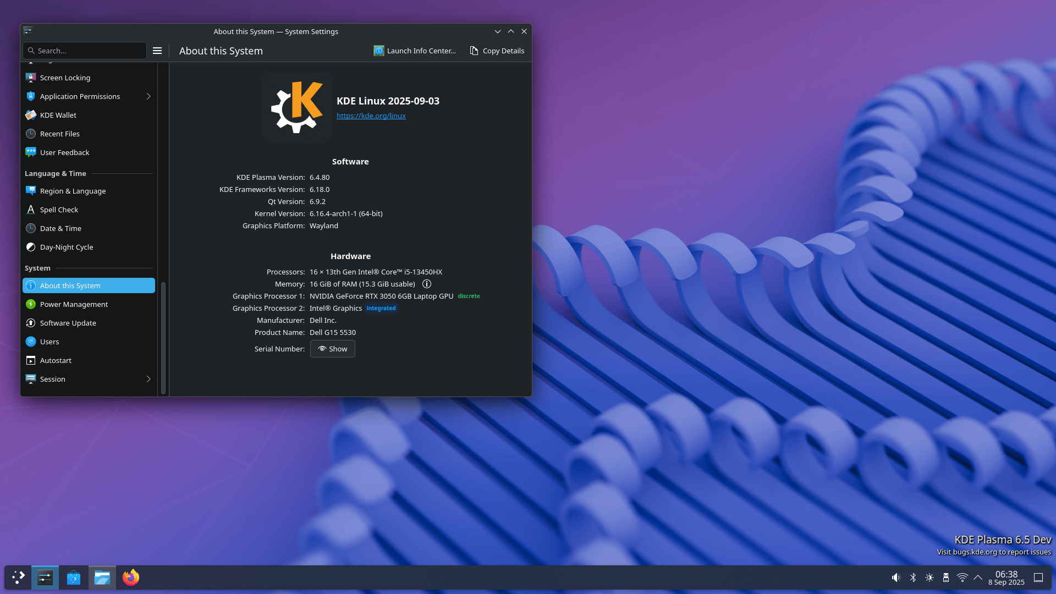Click the screen brightness tray icon

point(930,577)
